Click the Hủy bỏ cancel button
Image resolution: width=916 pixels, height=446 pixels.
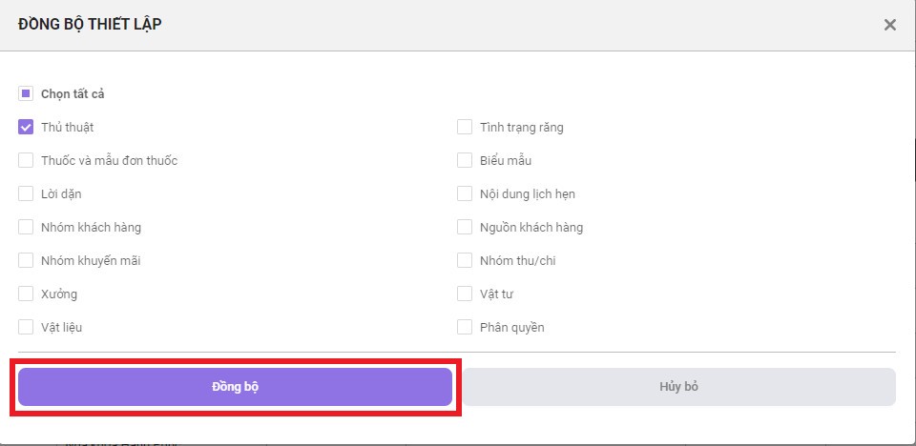click(x=679, y=387)
